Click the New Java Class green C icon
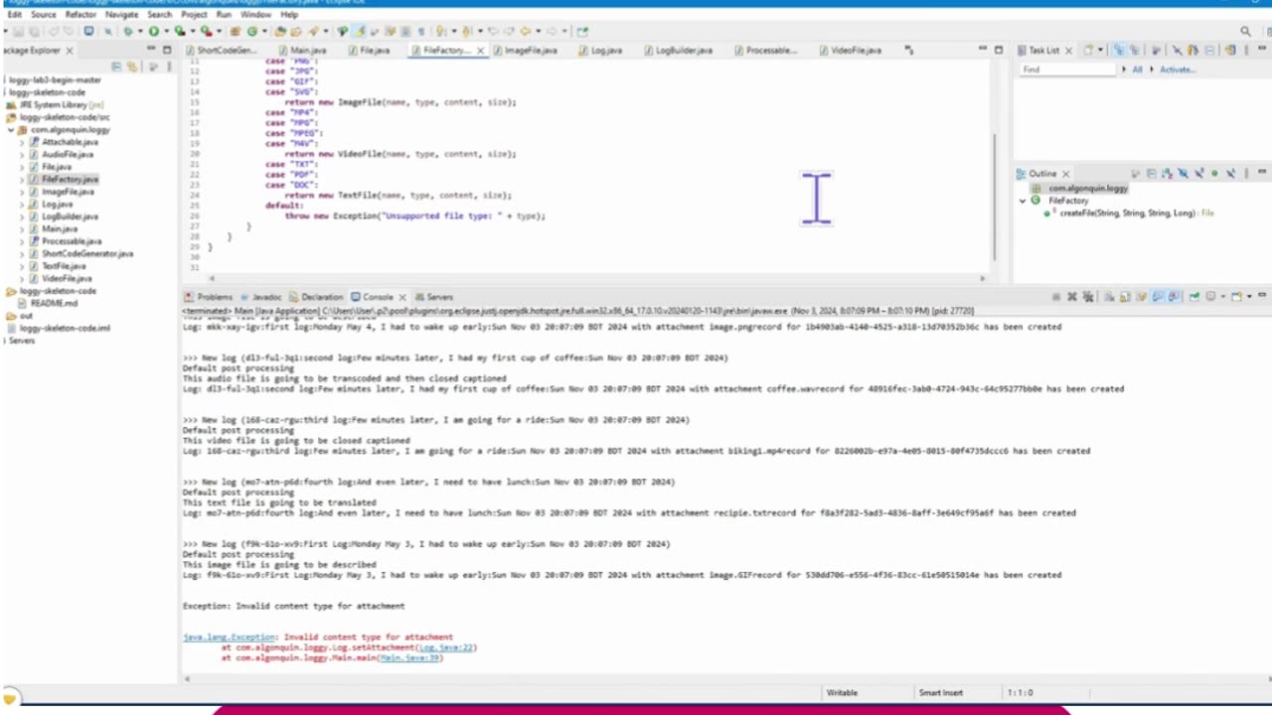The image size is (1272, 715). pyautogui.click(x=252, y=31)
